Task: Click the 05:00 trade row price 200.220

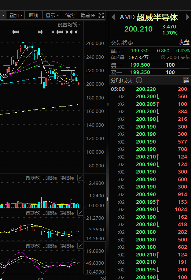Action: click(146, 89)
